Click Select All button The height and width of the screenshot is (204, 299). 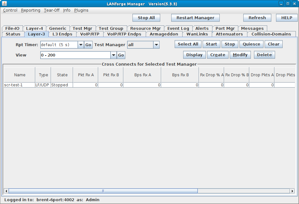pyautogui.click(x=188, y=44)
